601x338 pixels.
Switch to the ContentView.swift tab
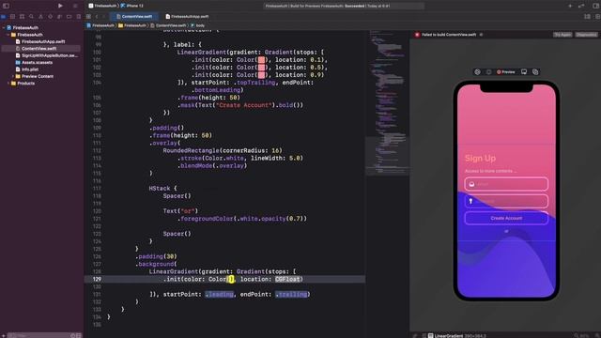(134, 17)
